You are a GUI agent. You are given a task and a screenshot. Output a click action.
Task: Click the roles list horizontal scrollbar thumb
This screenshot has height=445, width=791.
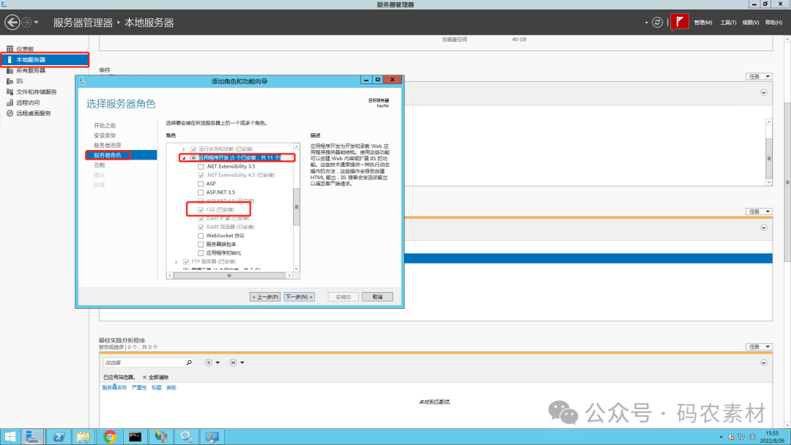click(229, 276)
